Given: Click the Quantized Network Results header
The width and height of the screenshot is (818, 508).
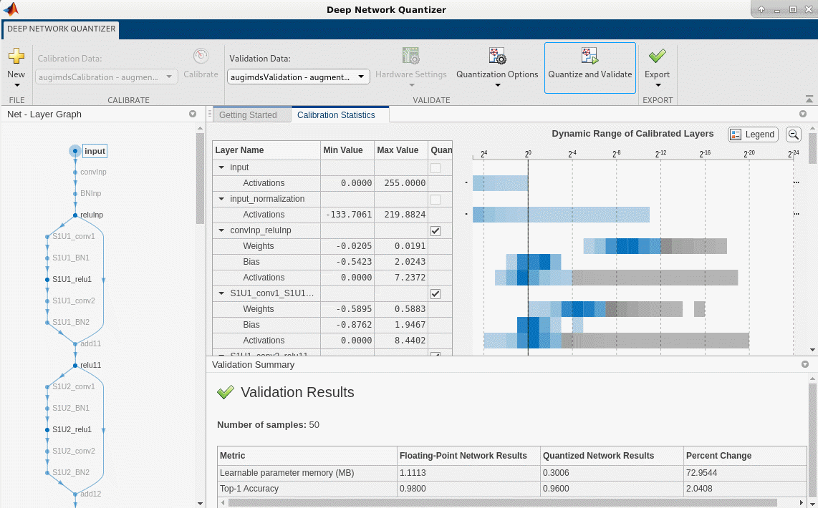Looking at the screenshot, I should pos(612,455).
